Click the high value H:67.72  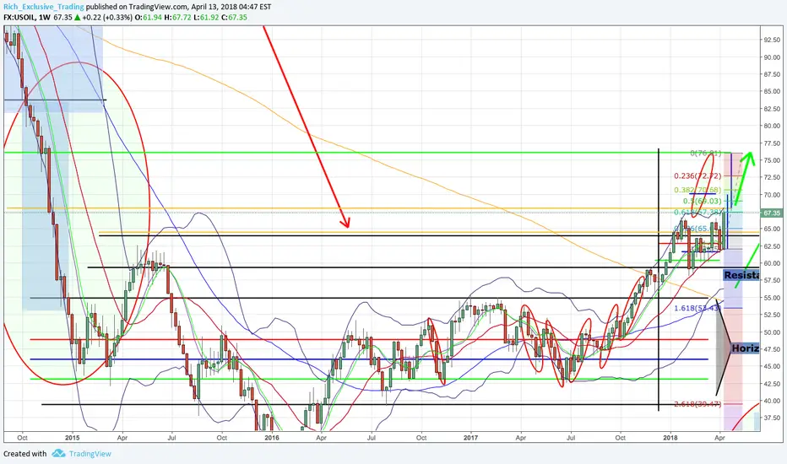tap(177, 17)
